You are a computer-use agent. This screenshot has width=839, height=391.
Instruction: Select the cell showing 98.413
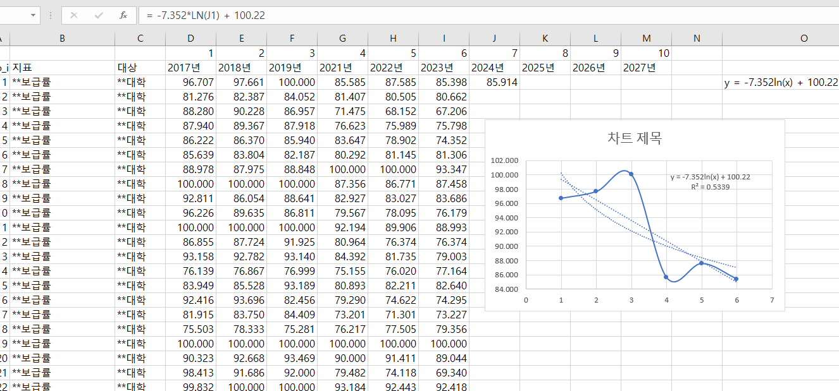(190, 373)
